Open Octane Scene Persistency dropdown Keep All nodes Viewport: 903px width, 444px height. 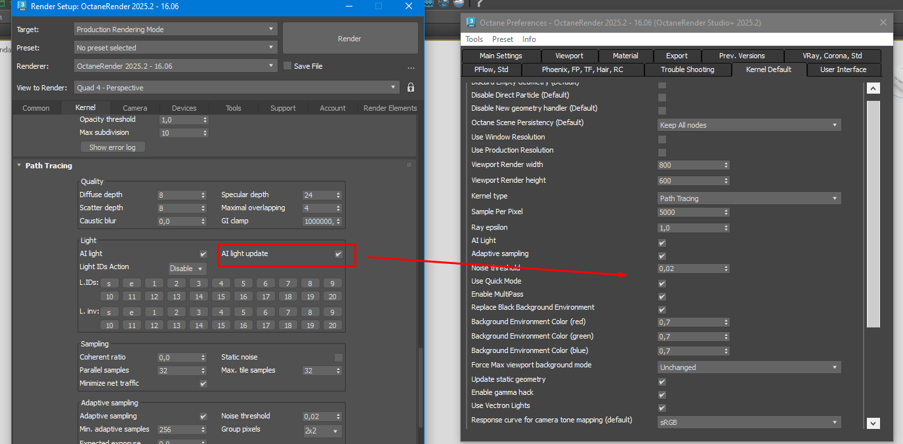click(749, 125)
